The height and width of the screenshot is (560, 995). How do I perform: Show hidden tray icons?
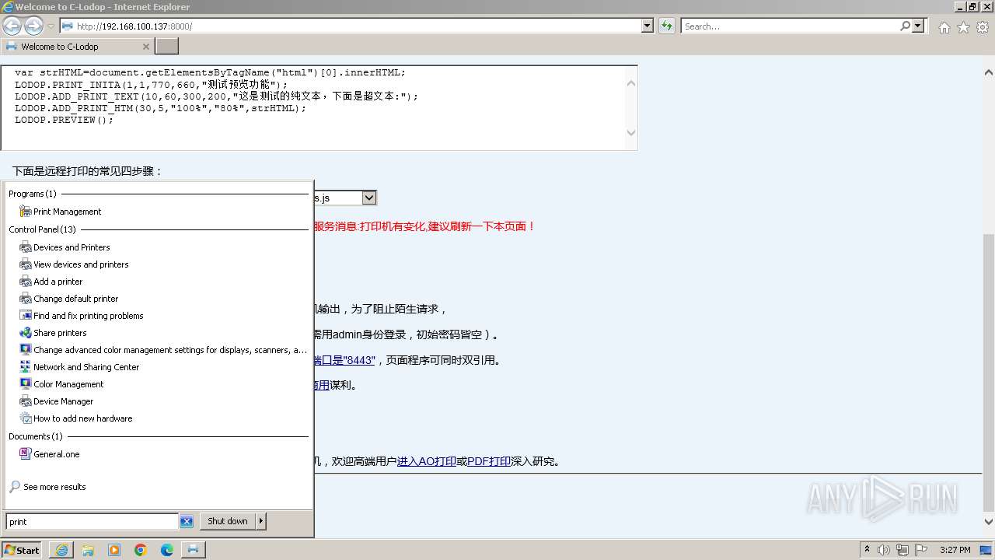pos(867,550)
